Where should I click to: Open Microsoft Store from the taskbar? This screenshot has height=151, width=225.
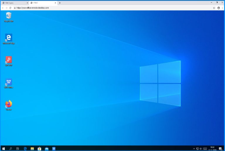(39, 149)
